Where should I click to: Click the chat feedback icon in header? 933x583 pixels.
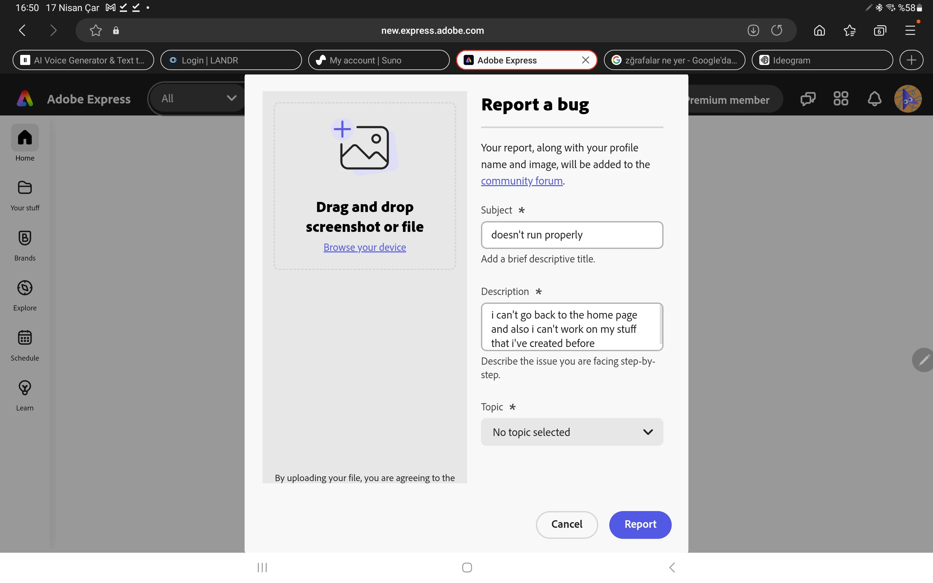click(808, 99)
